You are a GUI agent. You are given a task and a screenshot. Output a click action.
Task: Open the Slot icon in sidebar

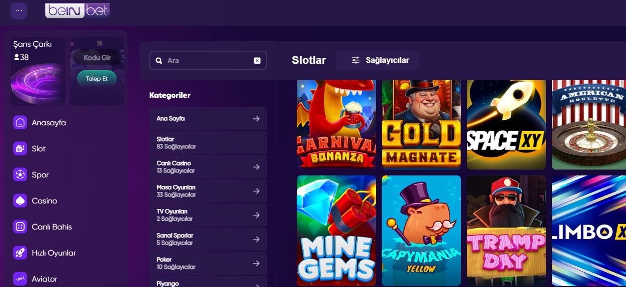(x=20, y=148)
